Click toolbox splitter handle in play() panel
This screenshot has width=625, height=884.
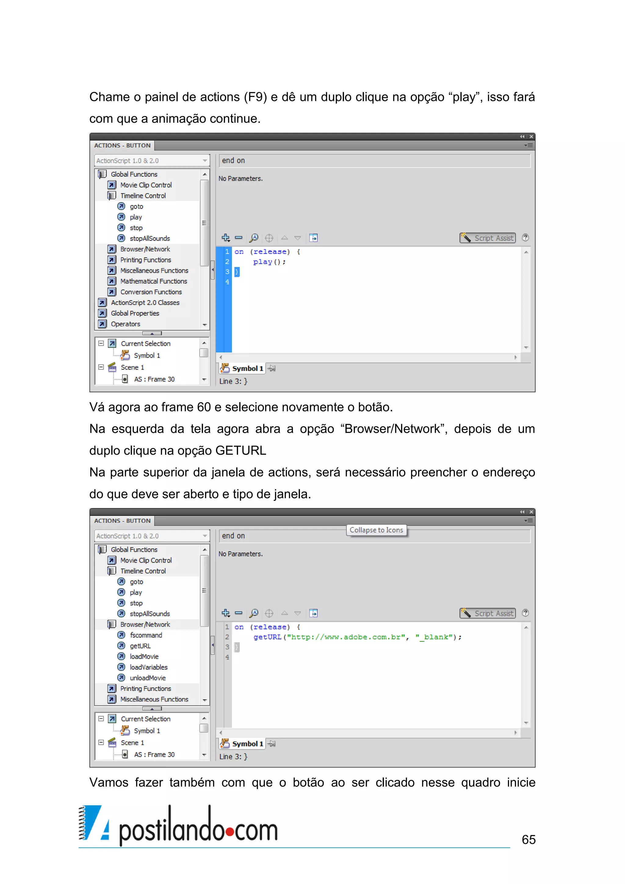152,333
